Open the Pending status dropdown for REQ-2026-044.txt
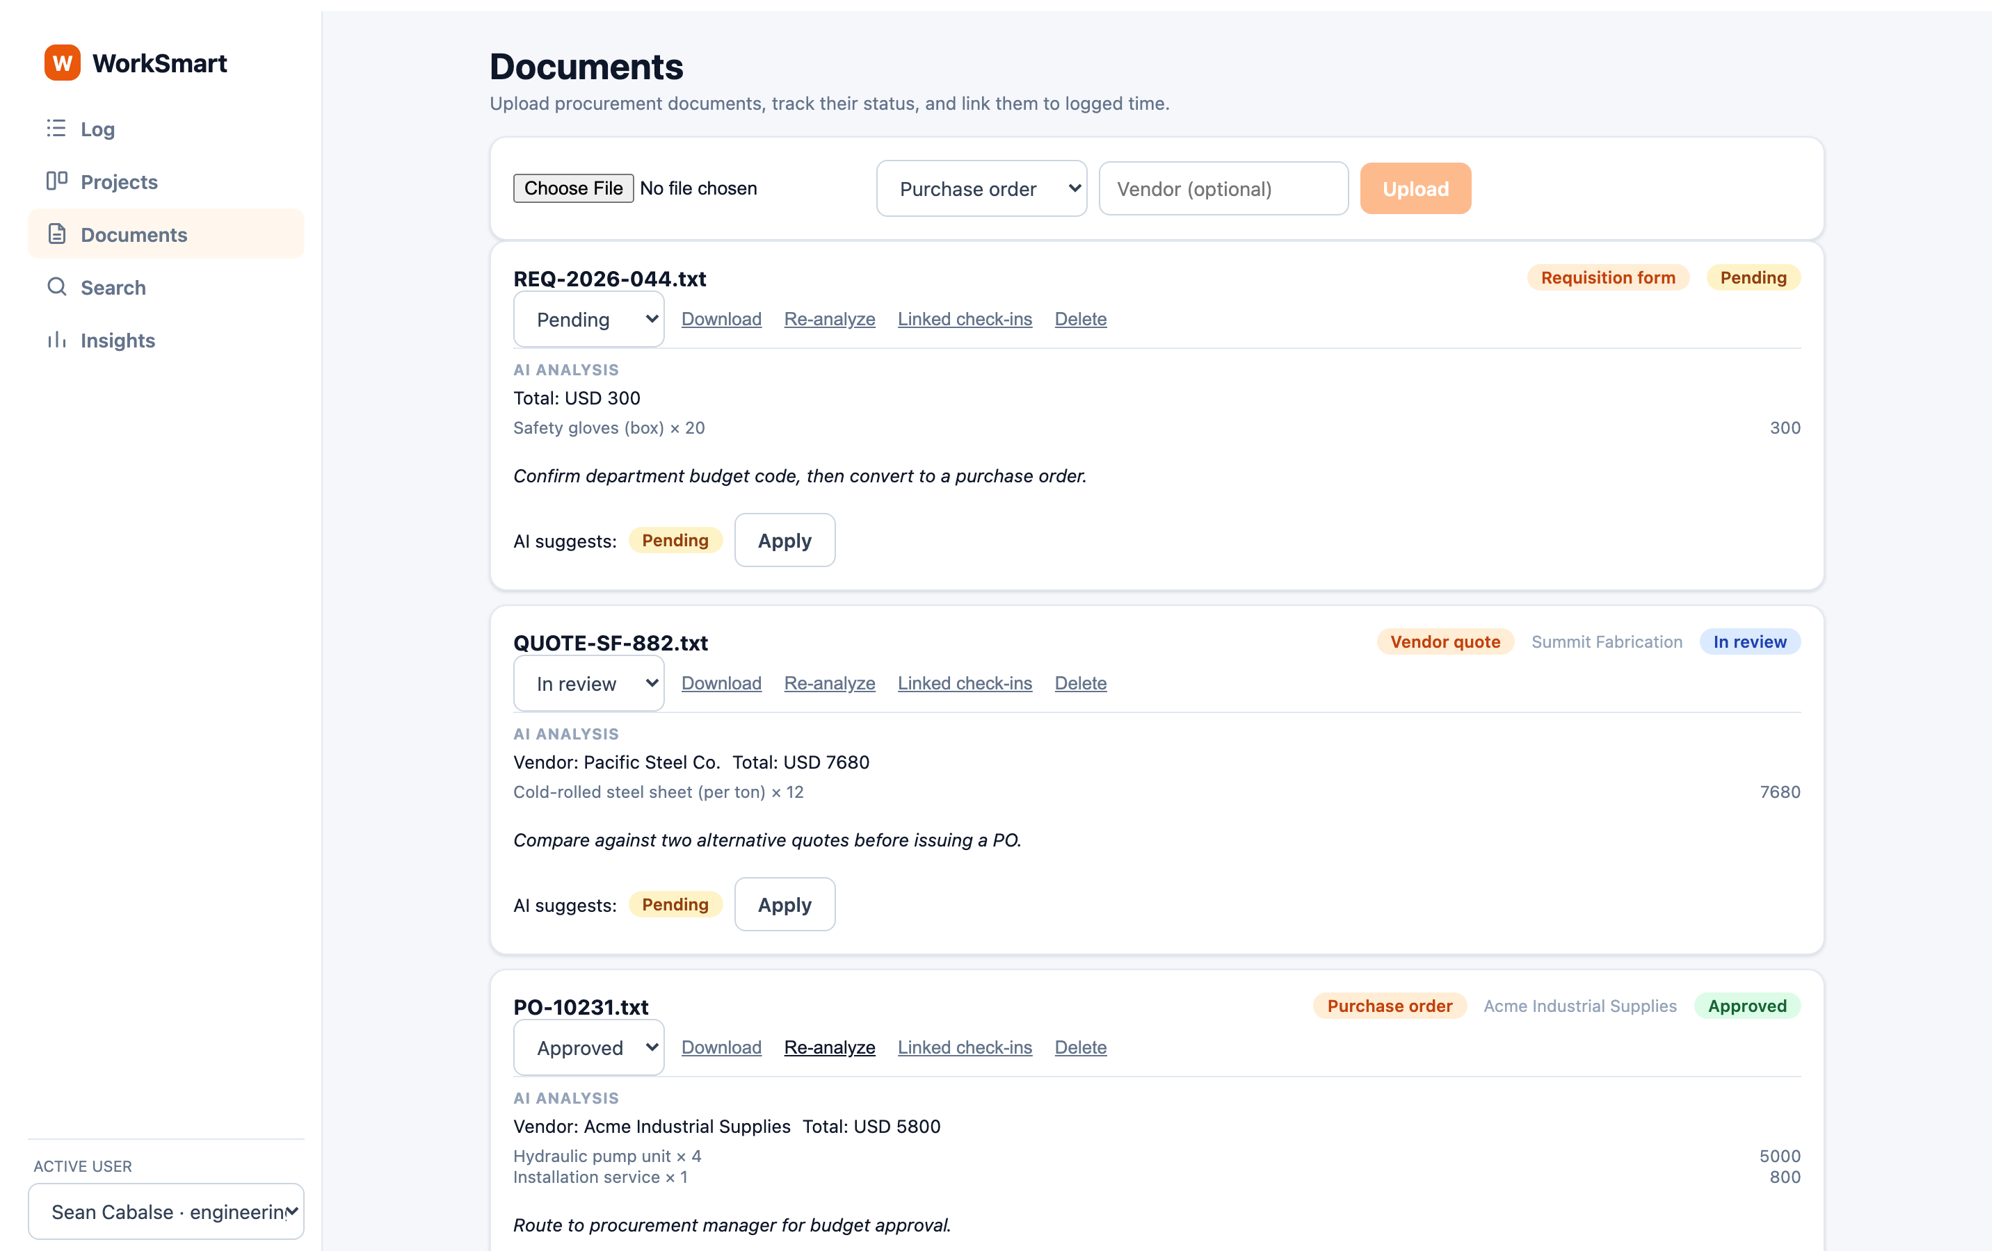Viewport: 2003px width, 1251px height. coord(588,320)
